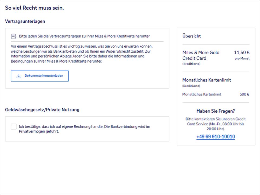Viewport: 260px width, 195px height.
Task: Click the 'pro Monat' label
Action: point(242,58)
